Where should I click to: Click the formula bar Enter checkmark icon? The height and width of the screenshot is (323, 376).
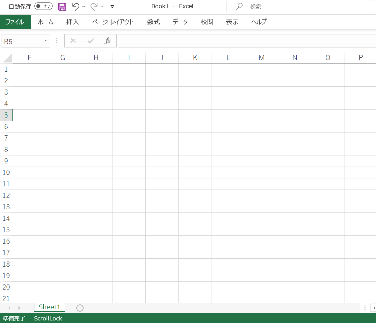coord(90,41)
